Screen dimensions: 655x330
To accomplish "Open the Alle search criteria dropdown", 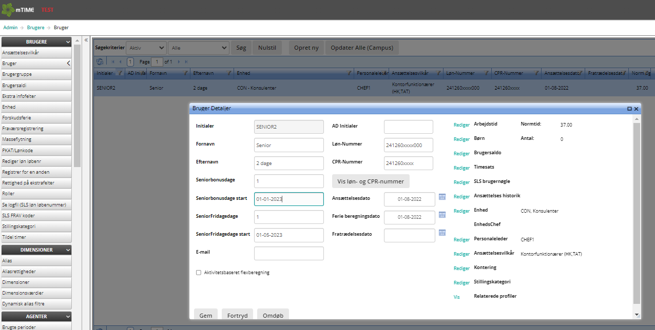I will (198, 48).
